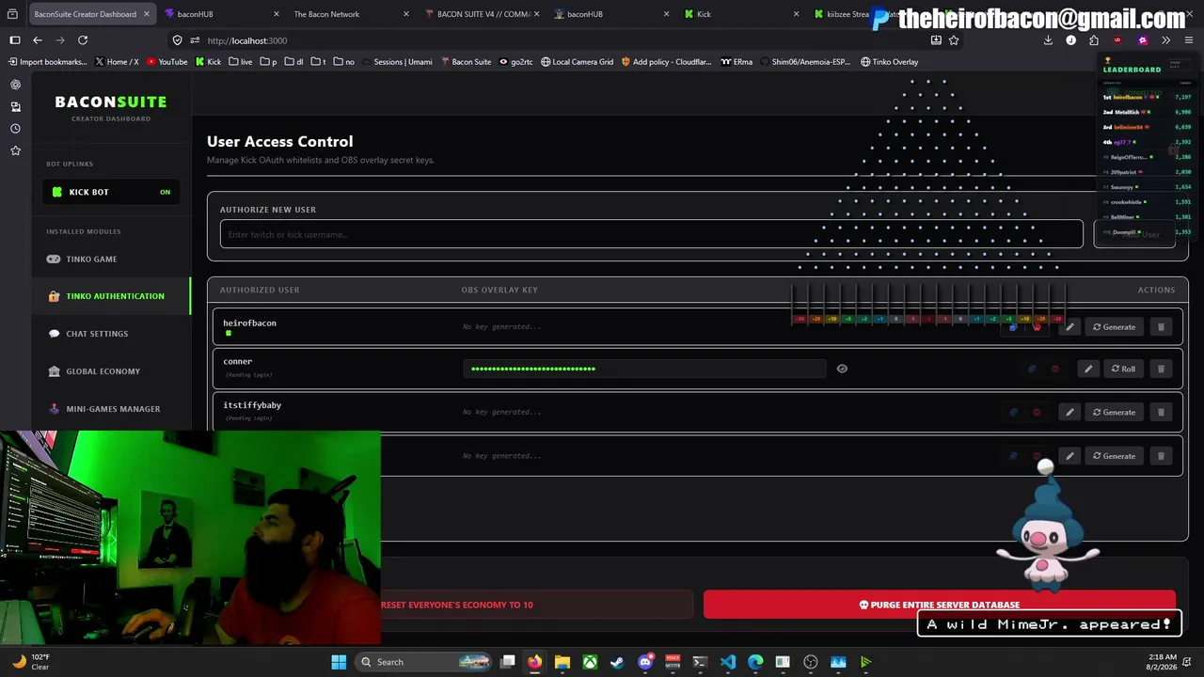Open Firefox from the taskbar
The width and height of the screenshot is (1204, 677).
pyautogui.click(x=534, y=662)
